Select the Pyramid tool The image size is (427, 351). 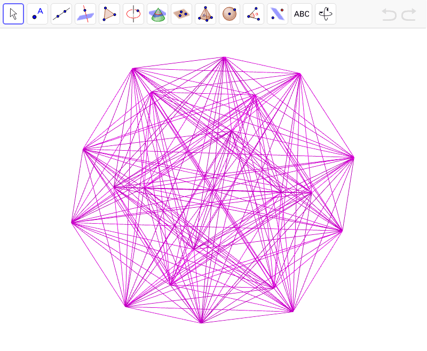pos(205,14)
